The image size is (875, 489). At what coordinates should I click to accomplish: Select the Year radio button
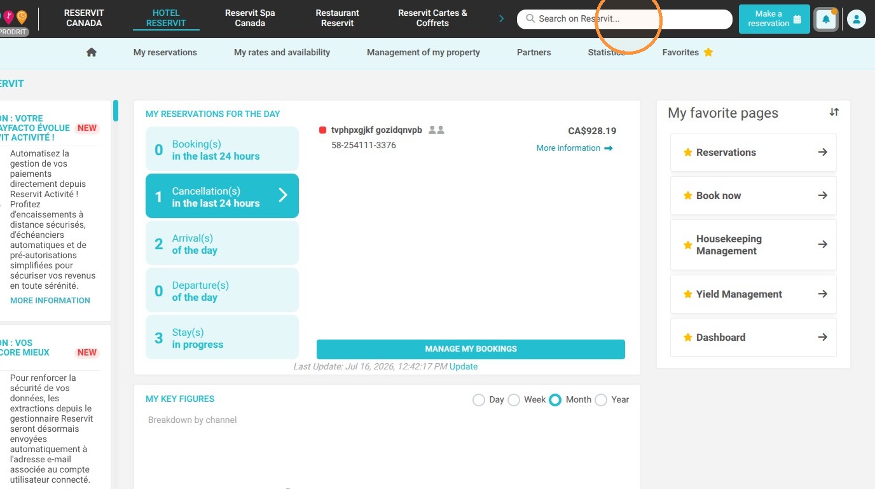pyautogui.click(x=601, y=400)
